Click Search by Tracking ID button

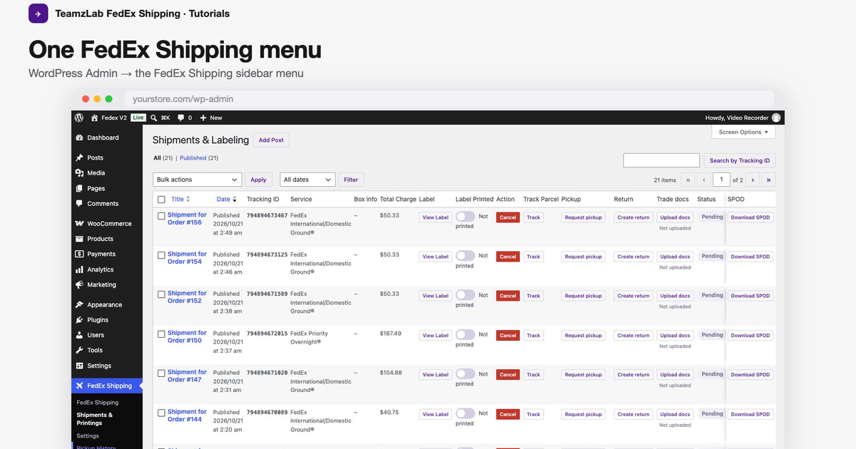740,160
